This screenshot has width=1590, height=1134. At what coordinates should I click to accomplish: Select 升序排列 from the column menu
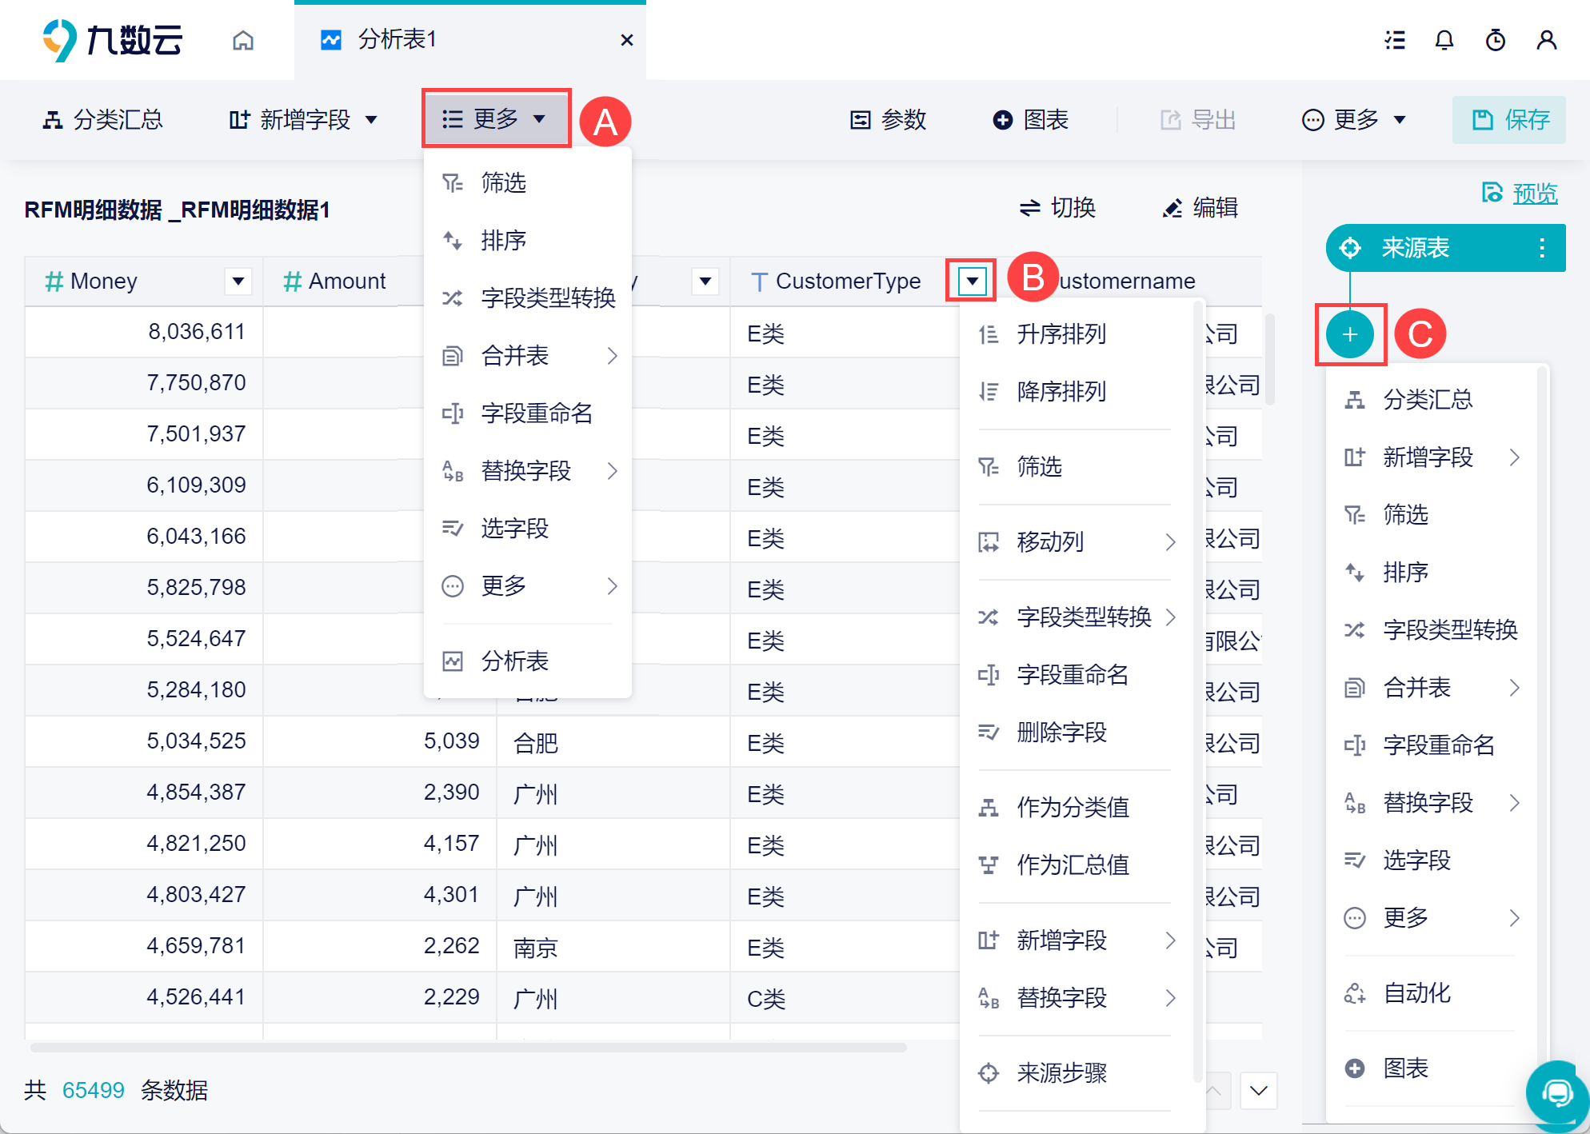[x=1061, y=334]
